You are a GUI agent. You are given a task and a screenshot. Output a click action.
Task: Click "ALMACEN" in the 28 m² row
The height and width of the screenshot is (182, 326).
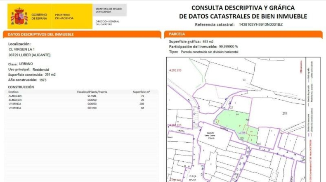pos(15,100)
